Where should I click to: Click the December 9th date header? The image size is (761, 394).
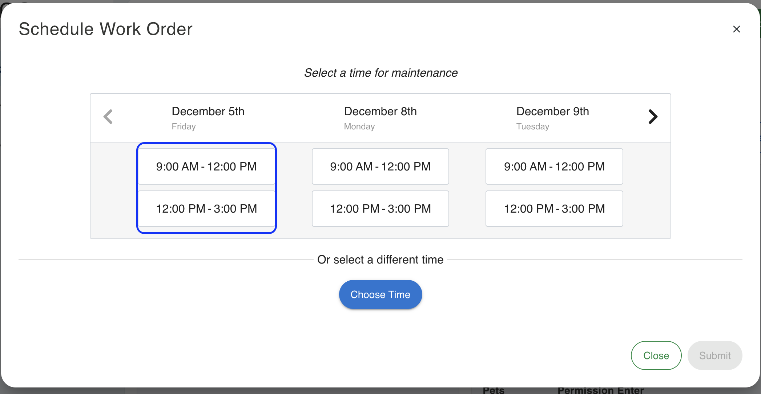tap(552, 111)
